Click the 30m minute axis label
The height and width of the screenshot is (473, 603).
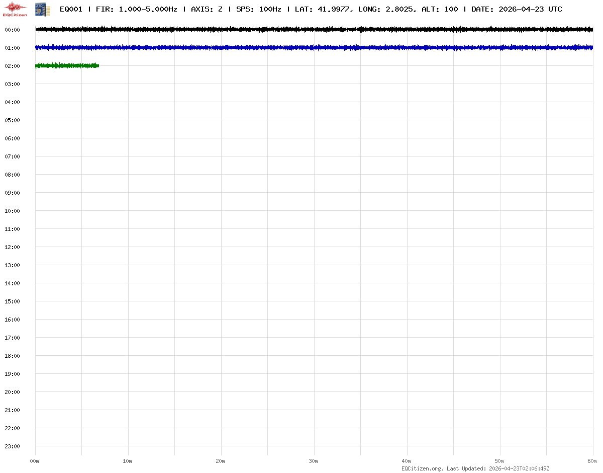[314, 461]
